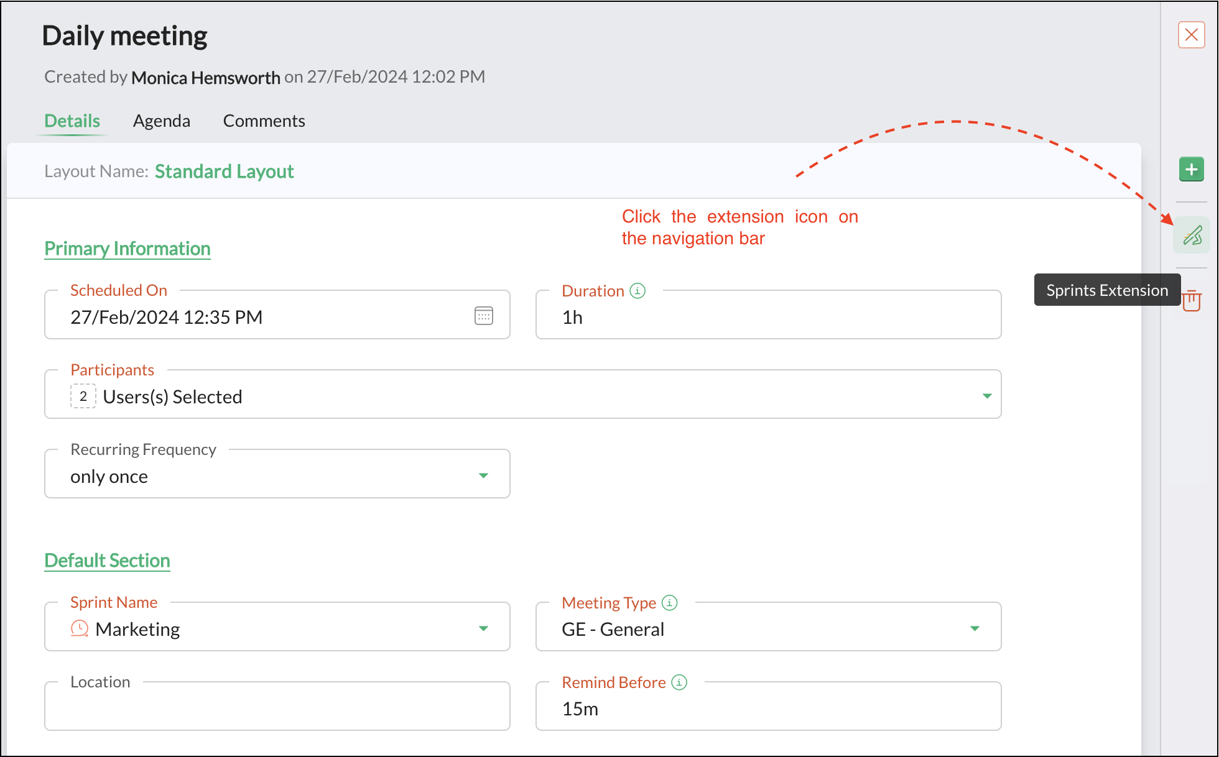Image resolution: width=1219 pixels, height=757 pixels.
Task: Click the Duration field showing 1h
Action: [768, 317]
